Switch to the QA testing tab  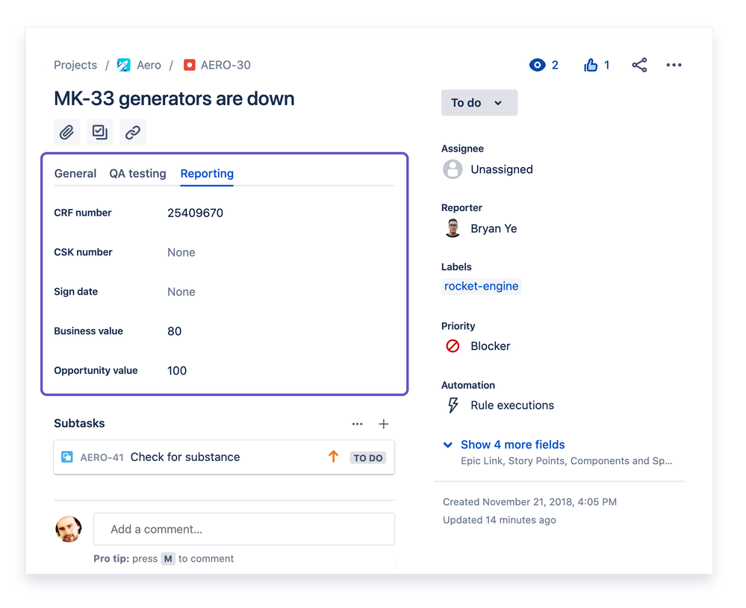[x=137, y=173]
